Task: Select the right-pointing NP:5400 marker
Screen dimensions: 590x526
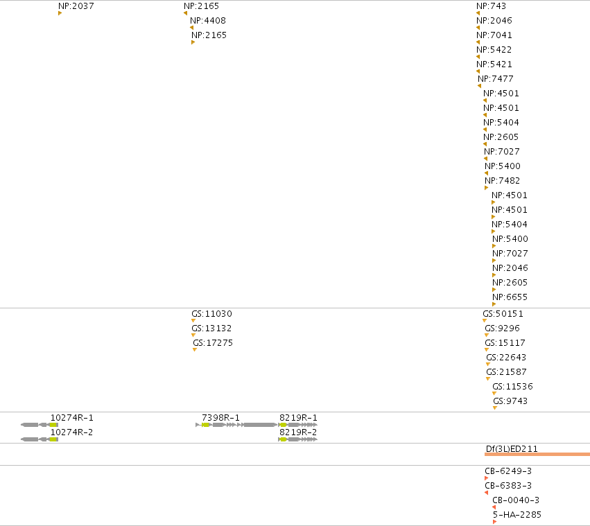Action: [x=494, y=247]
